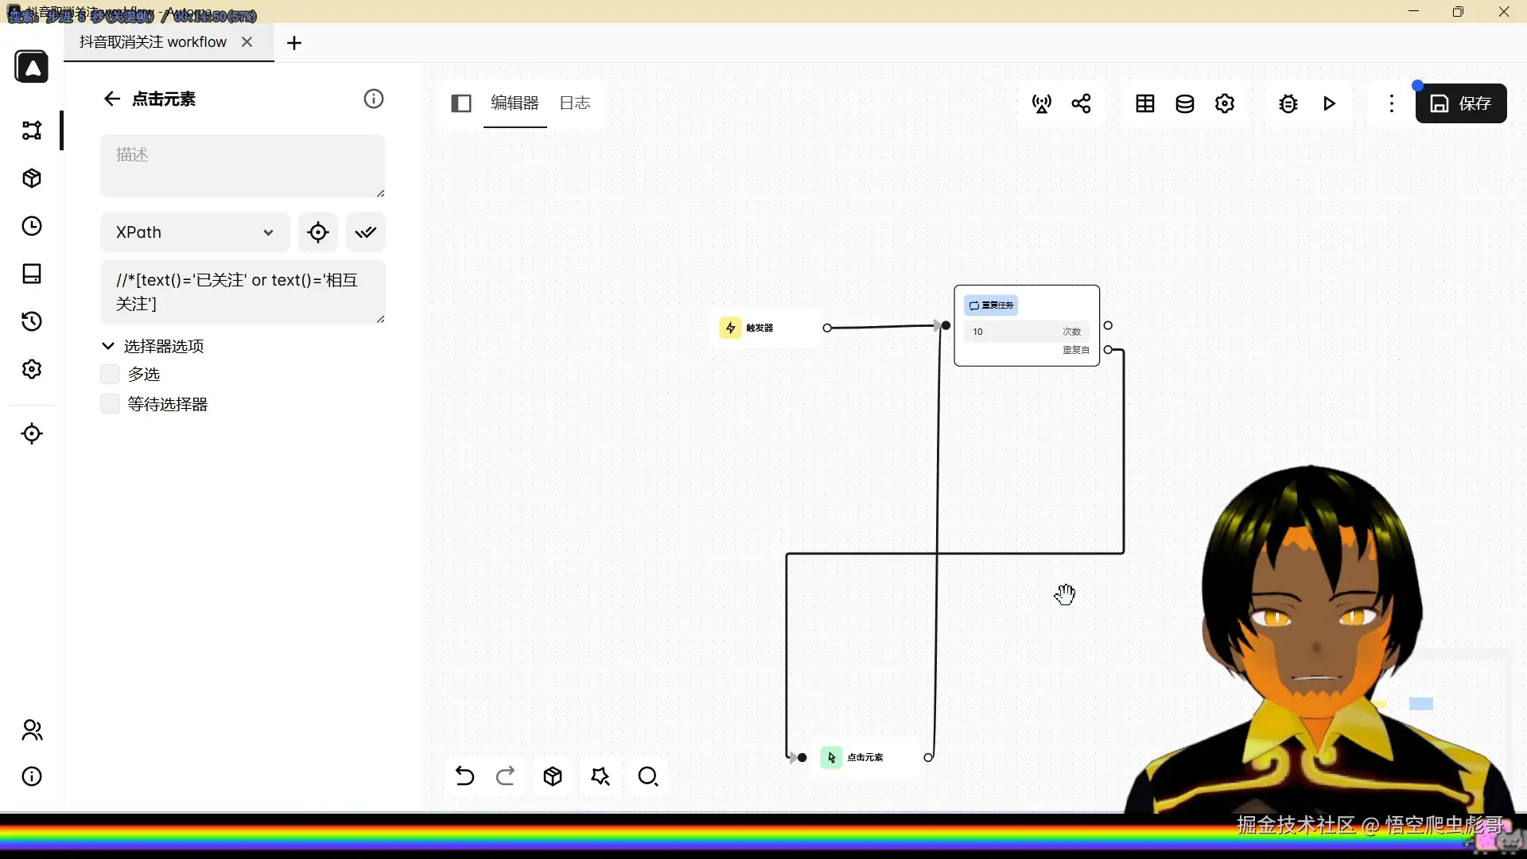
Task: Click the share workflow icon
Action: click(1081, 103)
